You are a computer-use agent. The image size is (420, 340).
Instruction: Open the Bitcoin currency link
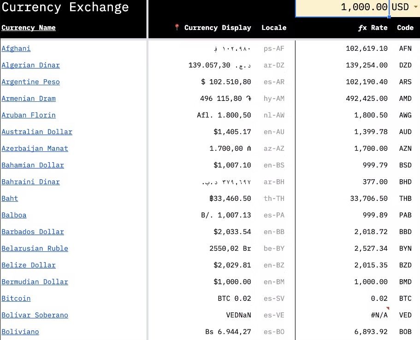coord(16,298)
